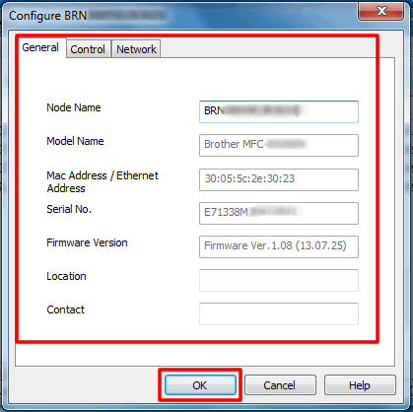Open Help for this dialog
Viewport: 413px width, 412px height.
point(360,385)
